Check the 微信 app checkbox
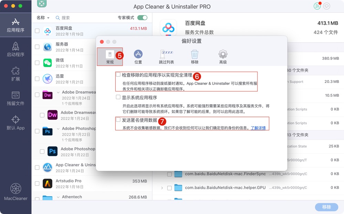Screen dimensions: 344x214 37,63
